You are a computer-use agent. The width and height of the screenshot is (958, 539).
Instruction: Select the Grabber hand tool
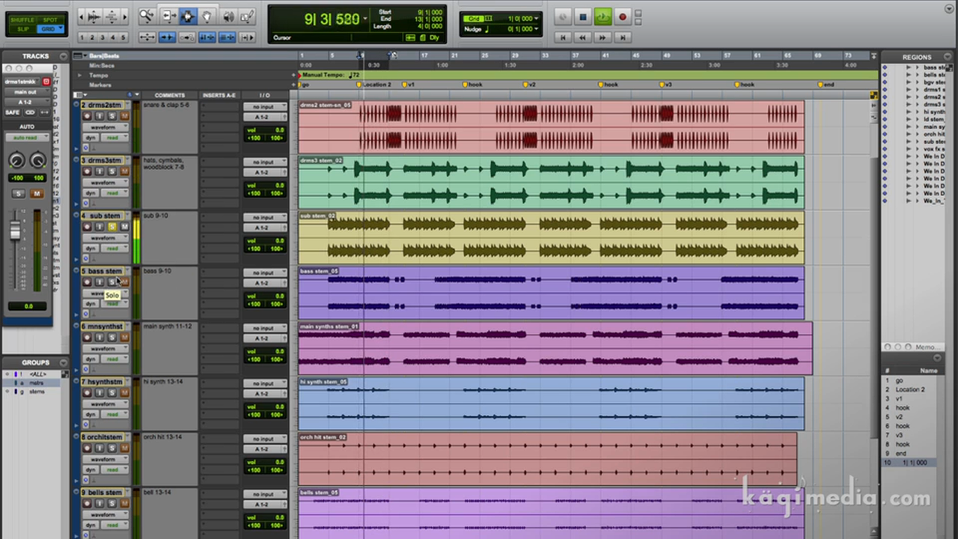207,16
